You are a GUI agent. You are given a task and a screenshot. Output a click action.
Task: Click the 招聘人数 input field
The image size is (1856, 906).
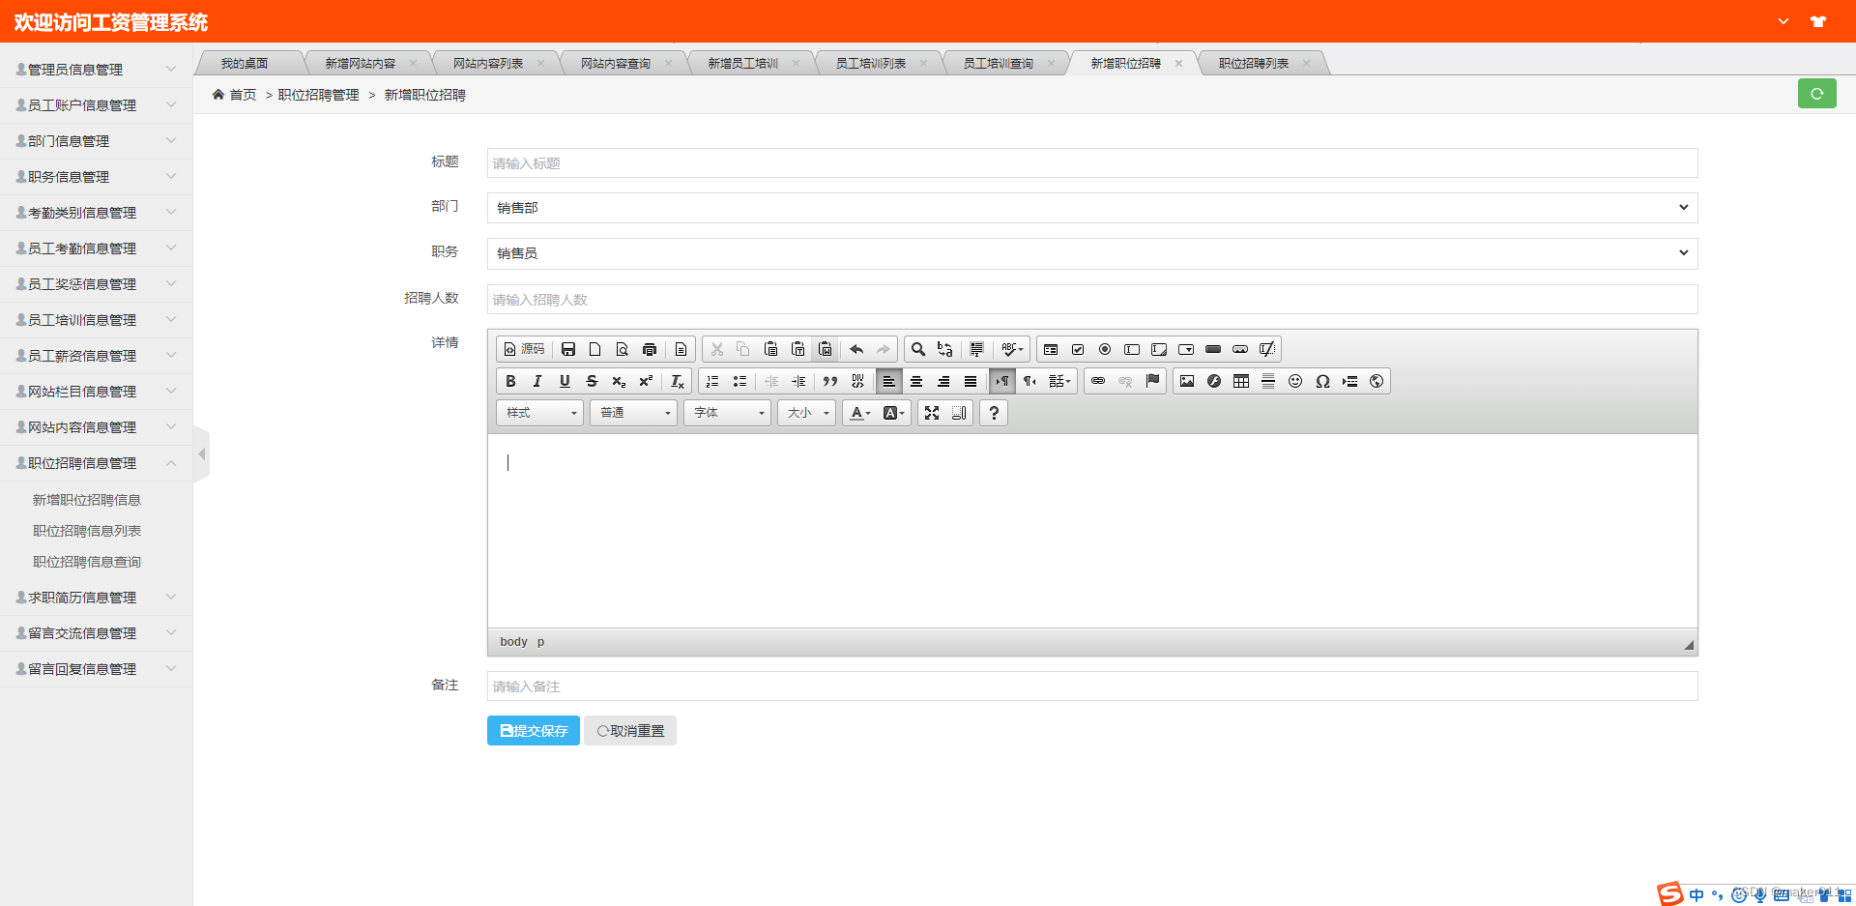(1092, 300)
